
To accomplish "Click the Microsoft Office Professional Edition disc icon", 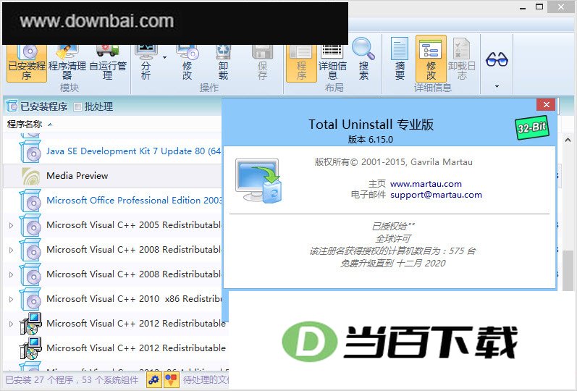I will (x=30, y=201).
